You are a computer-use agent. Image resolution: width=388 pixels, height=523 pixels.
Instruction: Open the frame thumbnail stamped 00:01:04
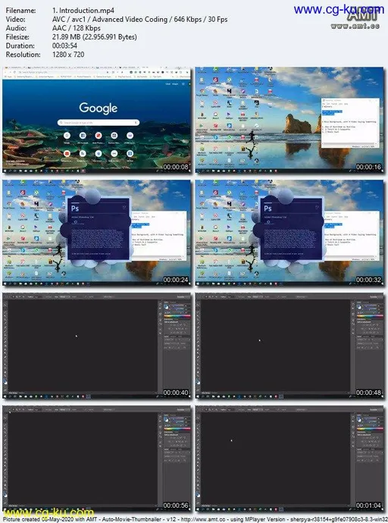pos(289,459)
